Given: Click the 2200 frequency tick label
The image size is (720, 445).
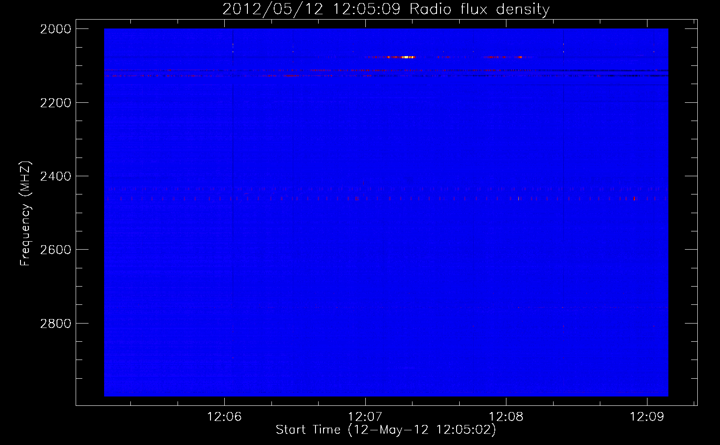Looking at the screenshot, I should [x=56, y=103].
